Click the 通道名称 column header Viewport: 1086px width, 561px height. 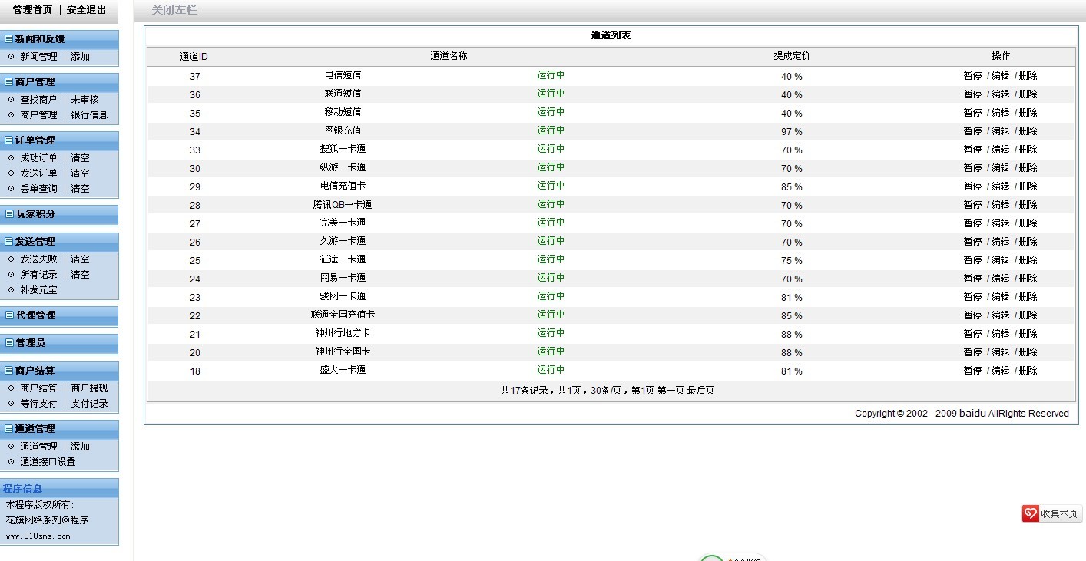coord(449,56)
